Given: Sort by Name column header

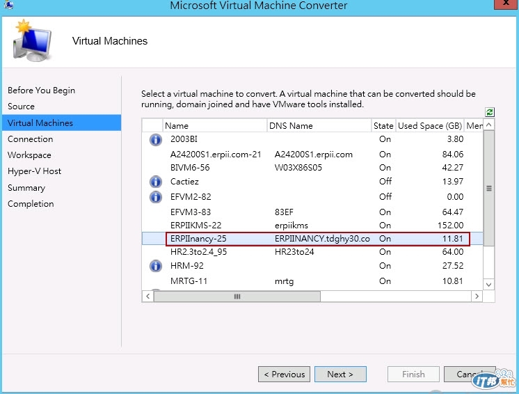Looking at the screenshot, I should tap(215, 126).
